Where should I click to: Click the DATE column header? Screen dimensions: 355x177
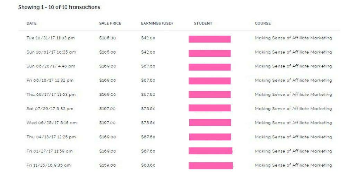[x=32, y=23]
